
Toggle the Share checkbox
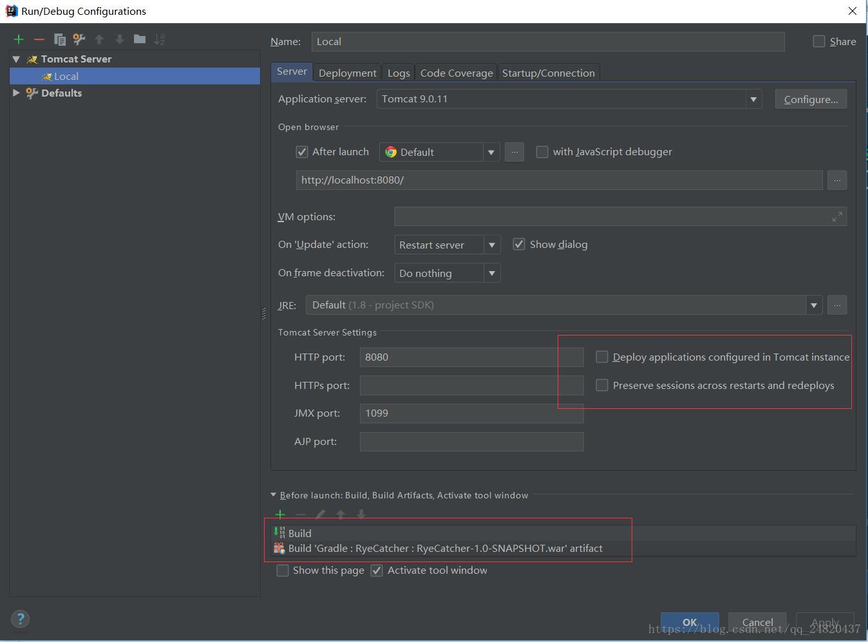tap(819, 41)
